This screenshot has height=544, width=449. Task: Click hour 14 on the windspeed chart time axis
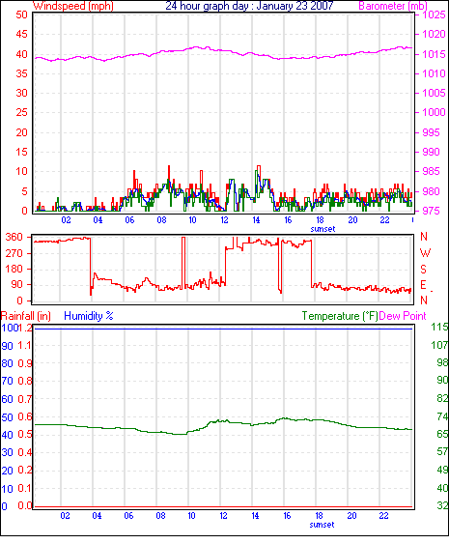256,220
